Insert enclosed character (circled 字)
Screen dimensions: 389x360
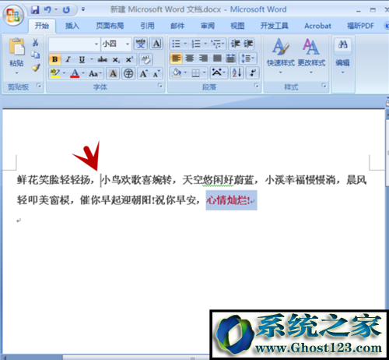coord(128,73)
